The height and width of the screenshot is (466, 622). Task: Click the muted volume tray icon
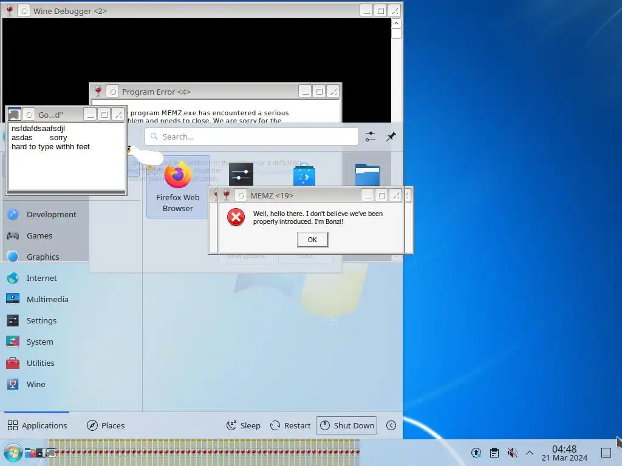(513, 453)
